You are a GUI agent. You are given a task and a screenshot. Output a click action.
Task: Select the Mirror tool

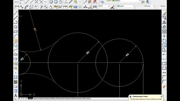164,22
